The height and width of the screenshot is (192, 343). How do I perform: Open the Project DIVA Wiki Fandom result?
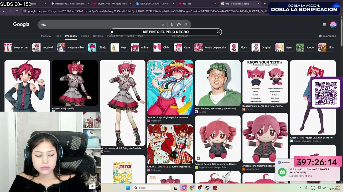[x=313, y=101]
